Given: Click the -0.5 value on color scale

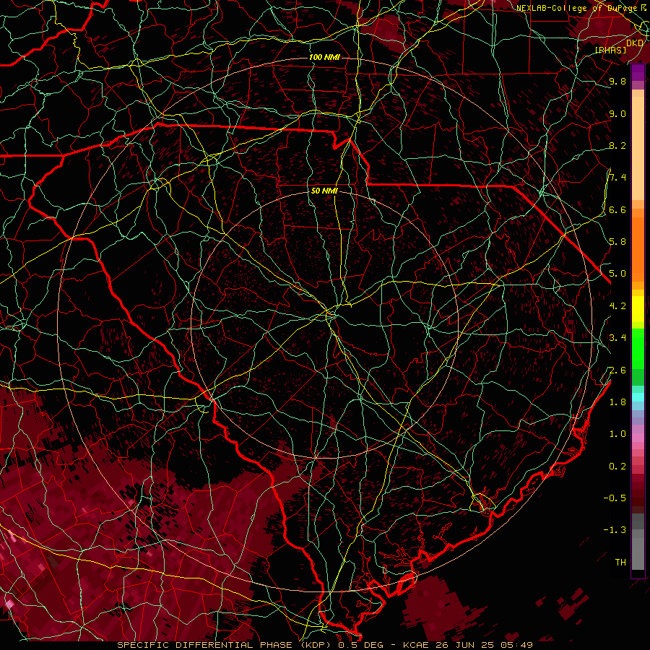Looking at the screenshot, I should coord(615,498).
